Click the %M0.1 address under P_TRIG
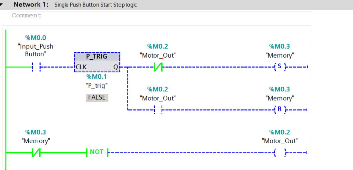353x170 pixels. point(97,77)
